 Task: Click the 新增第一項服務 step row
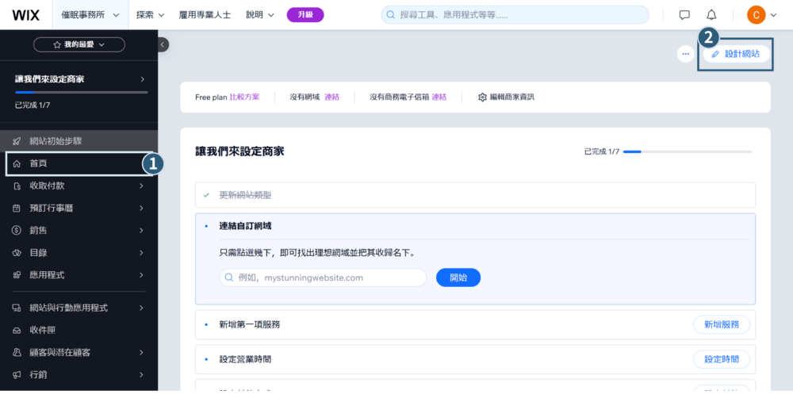click(475, 324)
